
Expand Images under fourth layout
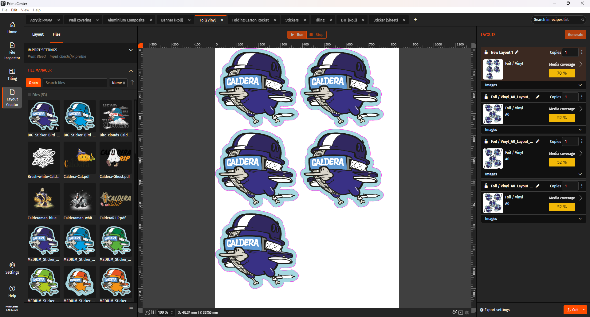point(580,219)
